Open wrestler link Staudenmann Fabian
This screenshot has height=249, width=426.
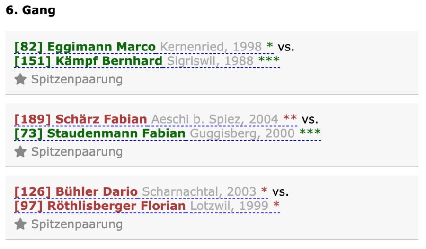click(x=100, y=133)
